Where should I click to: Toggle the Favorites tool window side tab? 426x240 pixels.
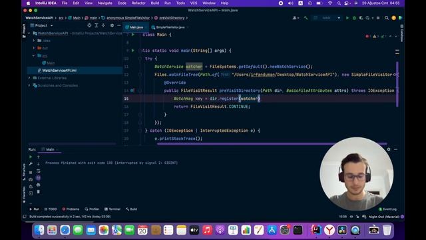point(24,194)
